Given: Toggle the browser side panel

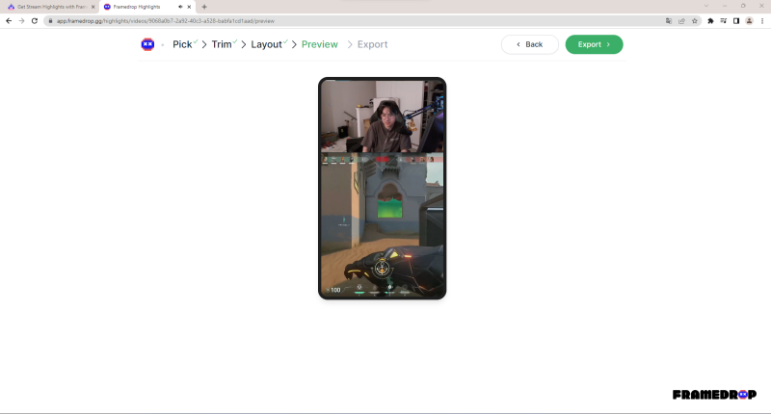Looking at the screenshot, I should (736, 21).
